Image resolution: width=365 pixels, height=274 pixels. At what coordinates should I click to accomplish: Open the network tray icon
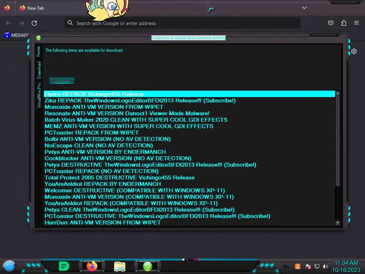317,266
